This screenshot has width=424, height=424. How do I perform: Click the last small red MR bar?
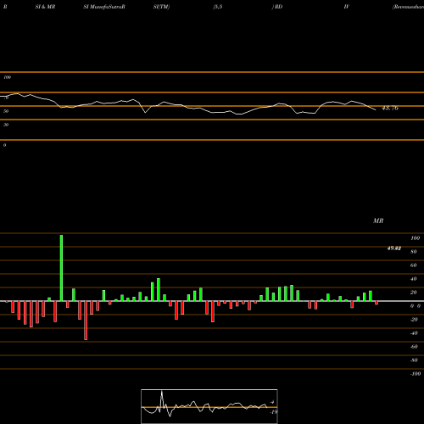pos(377,303)
